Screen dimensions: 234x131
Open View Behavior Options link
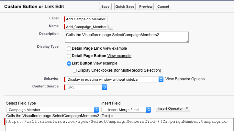click(x=185, y=79)
